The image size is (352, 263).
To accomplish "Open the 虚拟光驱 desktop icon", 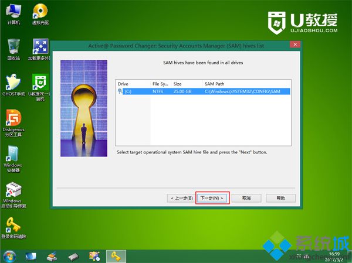I will (40, 14).
